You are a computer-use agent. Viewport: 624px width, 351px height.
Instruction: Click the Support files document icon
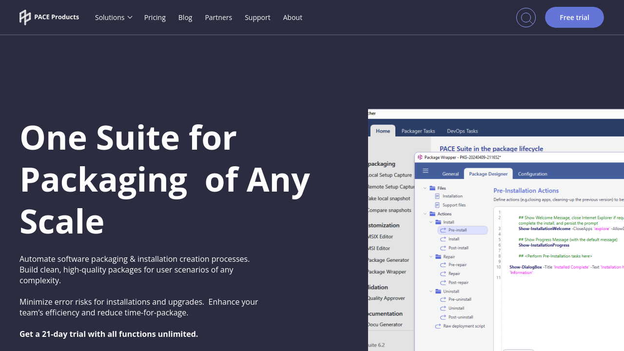pos(437,205)
